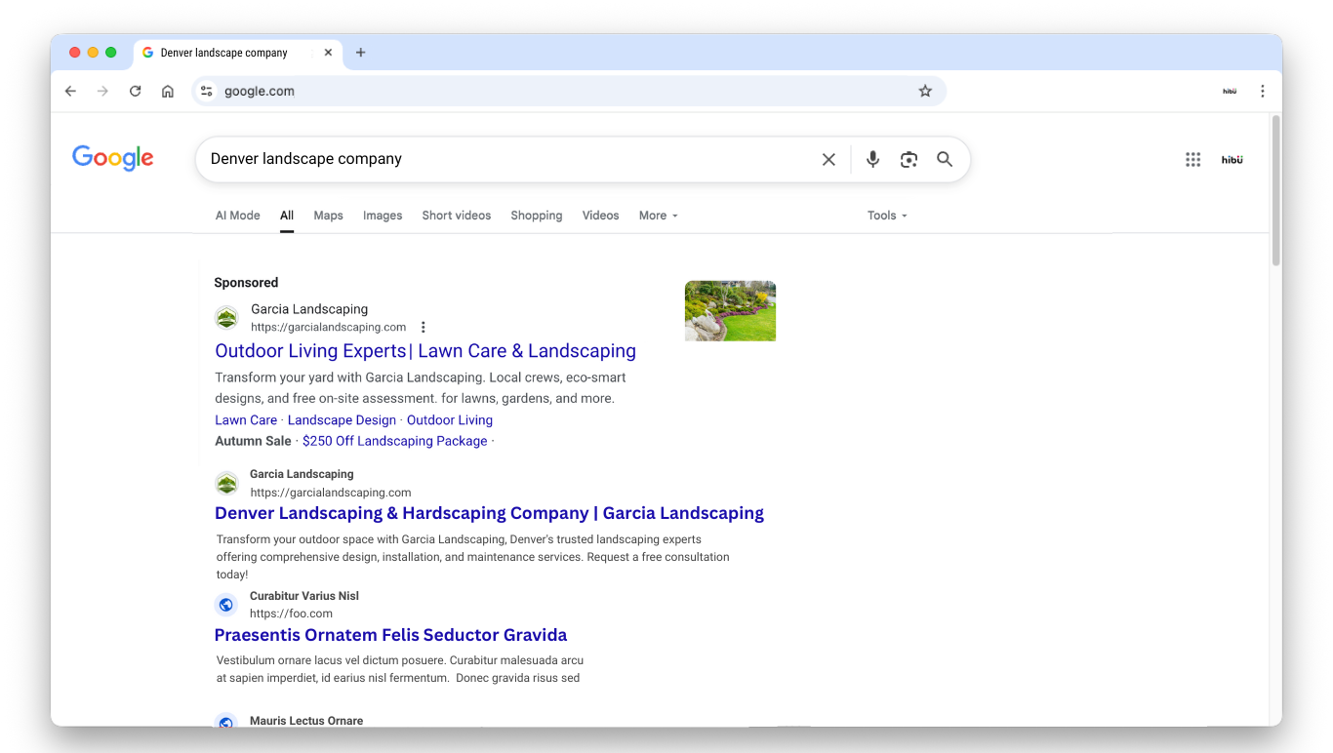This screenshot has height=753, width=1333.
Task: Click the voice search microphone icon
Action: pyautogui.click(x=872, y=159)
